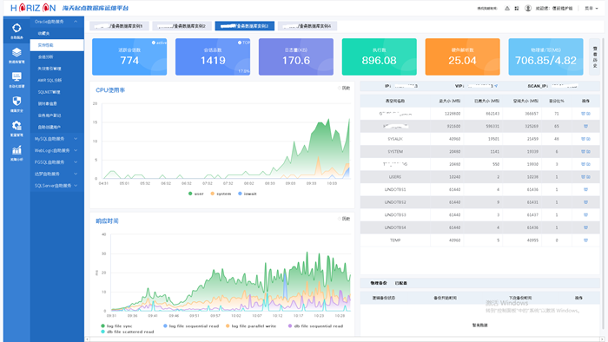Click the SYSAUX tablespace name cell

pos(395,139)
